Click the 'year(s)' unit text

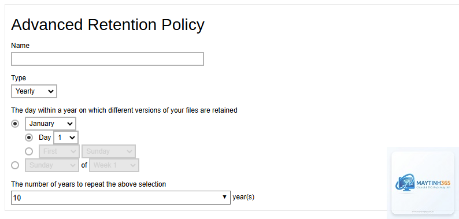tap(243, 198)
